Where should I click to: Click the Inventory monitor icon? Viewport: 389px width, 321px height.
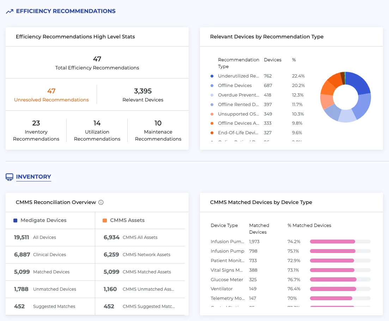pyautogui.click(x=10, y=177)
